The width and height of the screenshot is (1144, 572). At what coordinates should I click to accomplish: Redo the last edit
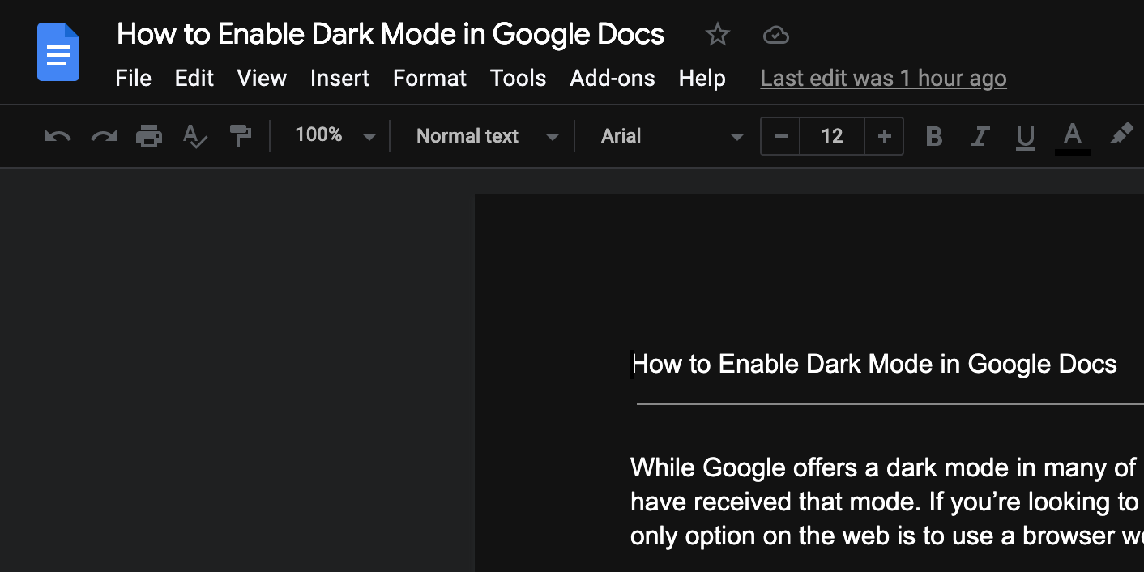tap(103, 136)
